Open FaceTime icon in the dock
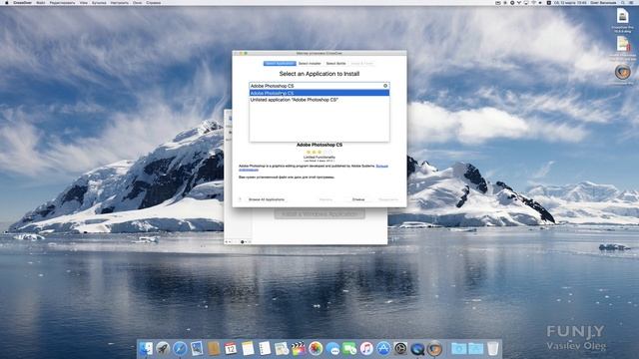The image size is (639, 359). point(349,349)
